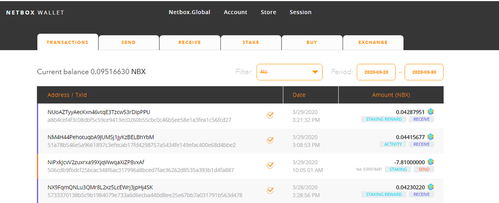Click amount 0.04287951
This screenshot has width=499, height=203.
[x=410, y=112]
